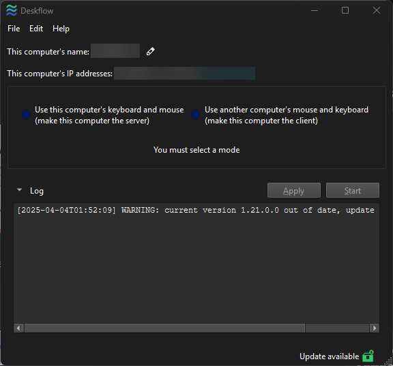Click the green update lock icon
This screenshot has height=366, width=393.
[x=368, y=356]
